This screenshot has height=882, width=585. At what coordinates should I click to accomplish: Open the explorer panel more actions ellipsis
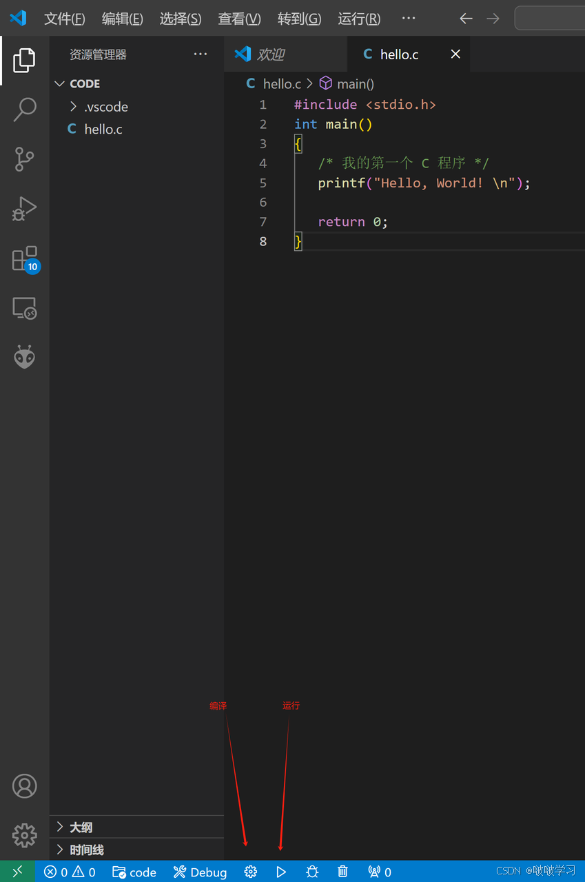[201, 54]
